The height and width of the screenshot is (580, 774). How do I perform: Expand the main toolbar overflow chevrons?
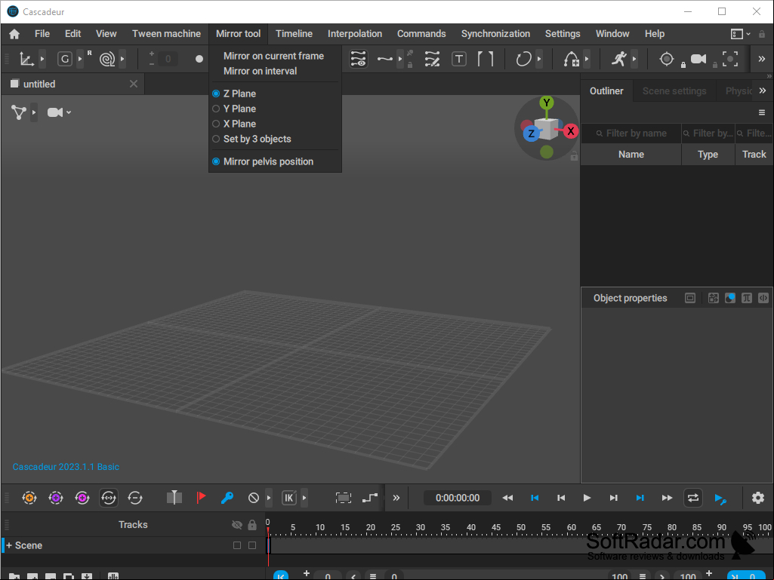(762, 59)
